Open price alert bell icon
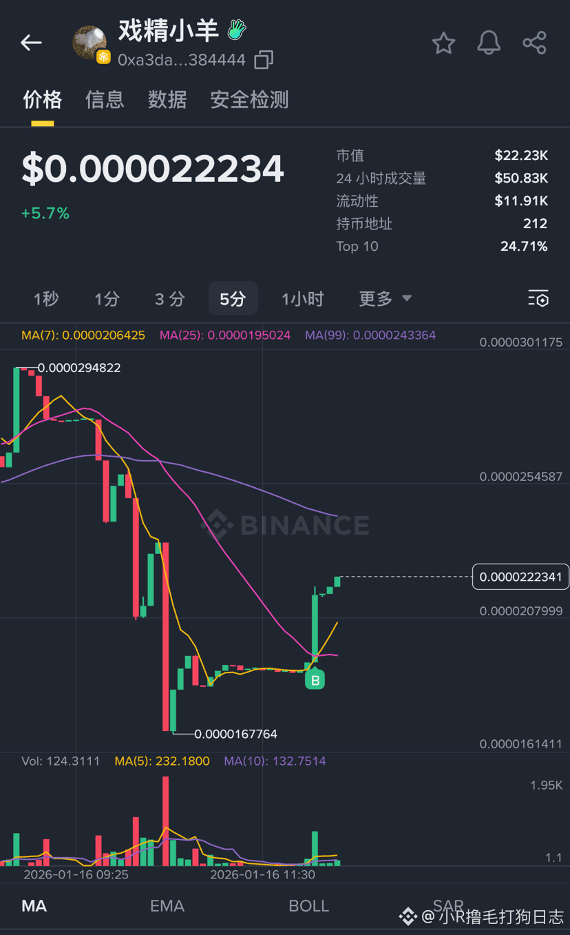570x935 pixels. pos(489,43)
